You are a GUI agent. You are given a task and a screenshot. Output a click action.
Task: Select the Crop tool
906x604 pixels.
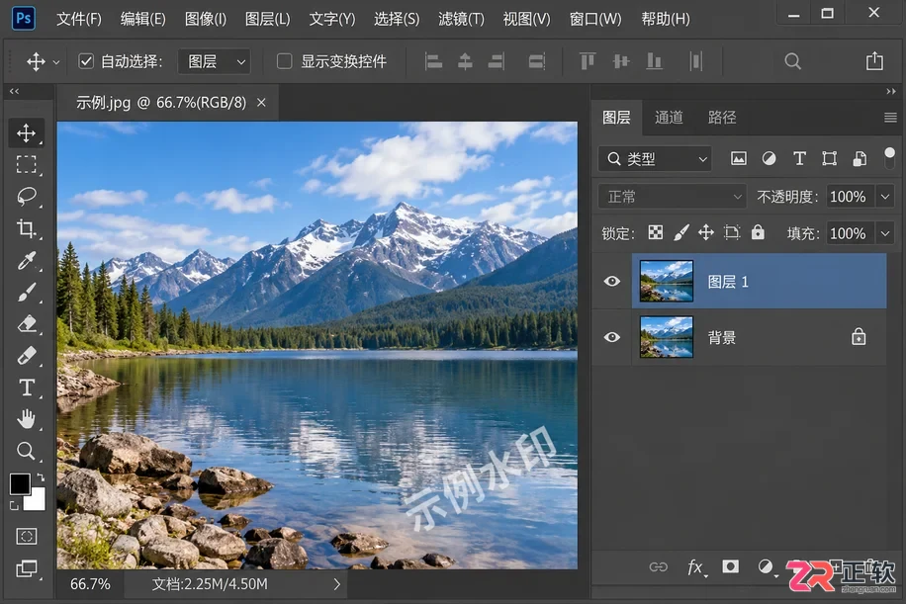pos(26,228)
